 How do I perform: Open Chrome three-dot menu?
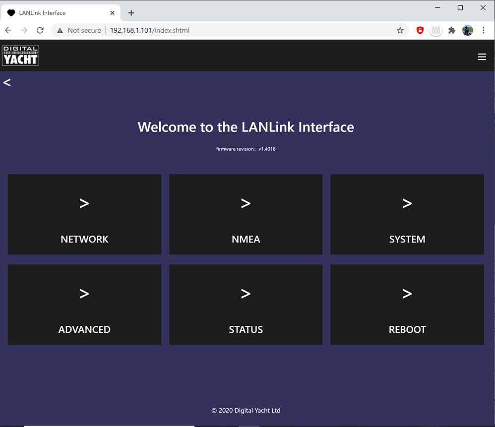pyautogui.click(x=484, y=30)
